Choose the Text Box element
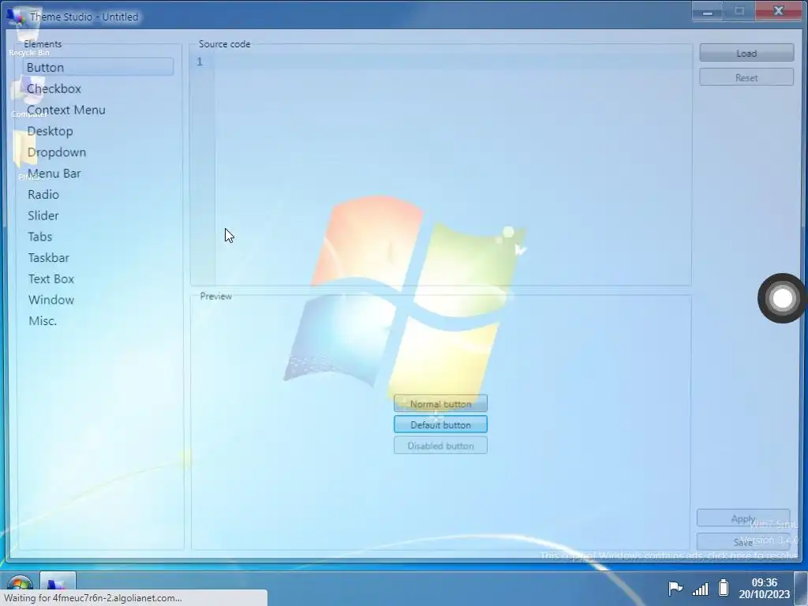This screenshot has height=606, width=808. point(51,279)
